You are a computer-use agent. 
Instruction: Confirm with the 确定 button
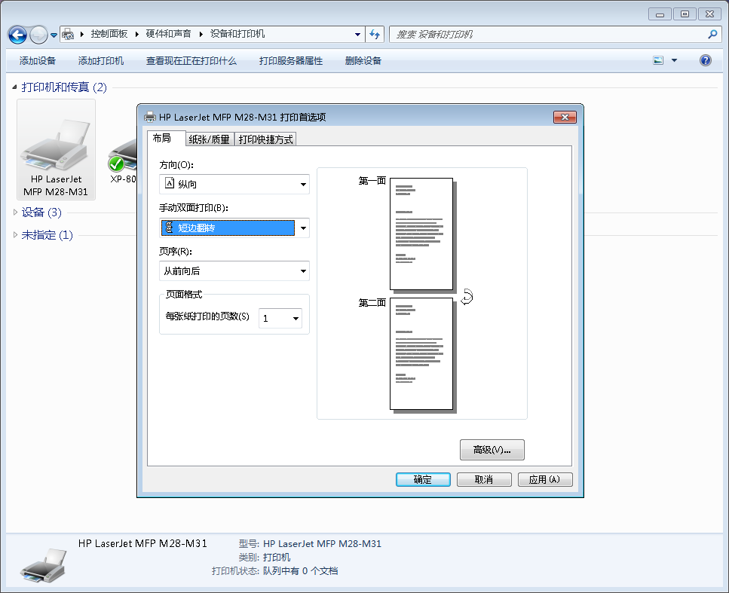423,480
